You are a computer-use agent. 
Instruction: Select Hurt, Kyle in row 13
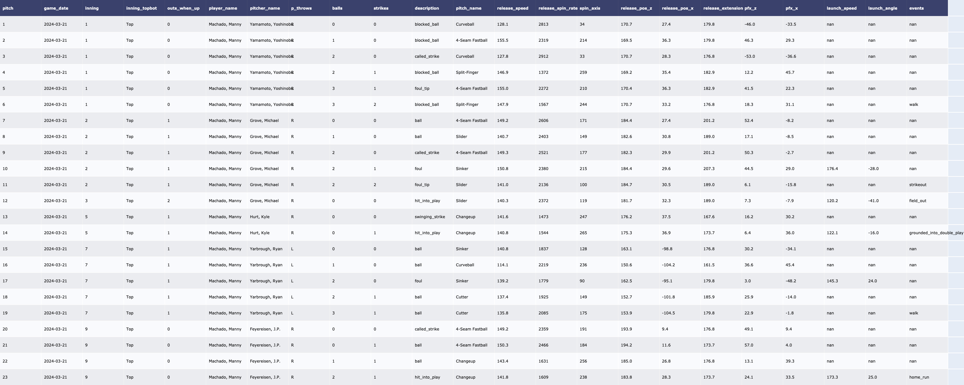point(259,217)
